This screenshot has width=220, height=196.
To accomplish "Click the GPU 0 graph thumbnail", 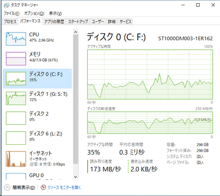I will click(x=16, y=176).
